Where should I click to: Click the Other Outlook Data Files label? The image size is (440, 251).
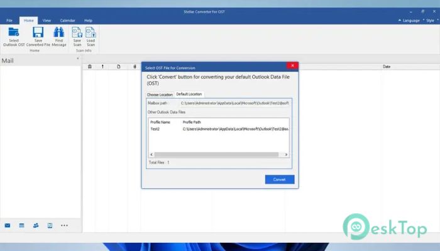pos(167,112)
